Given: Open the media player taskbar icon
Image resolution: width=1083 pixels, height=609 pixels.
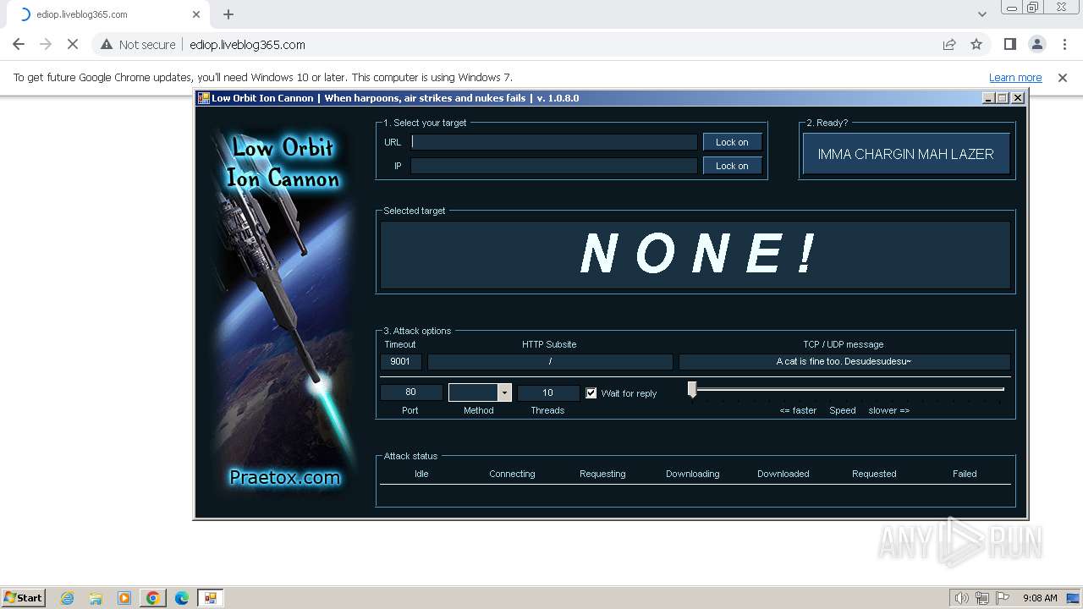Looking at the screenshot, I should 124,598.
